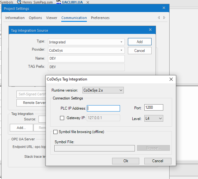
Task: Expand the Type Integrated dropdown
Action: (86, 42)
